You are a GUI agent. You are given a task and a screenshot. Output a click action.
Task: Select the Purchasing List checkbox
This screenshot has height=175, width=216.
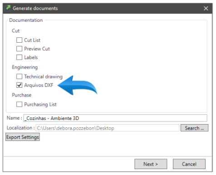pyautogui.click(x=19, y=105)
